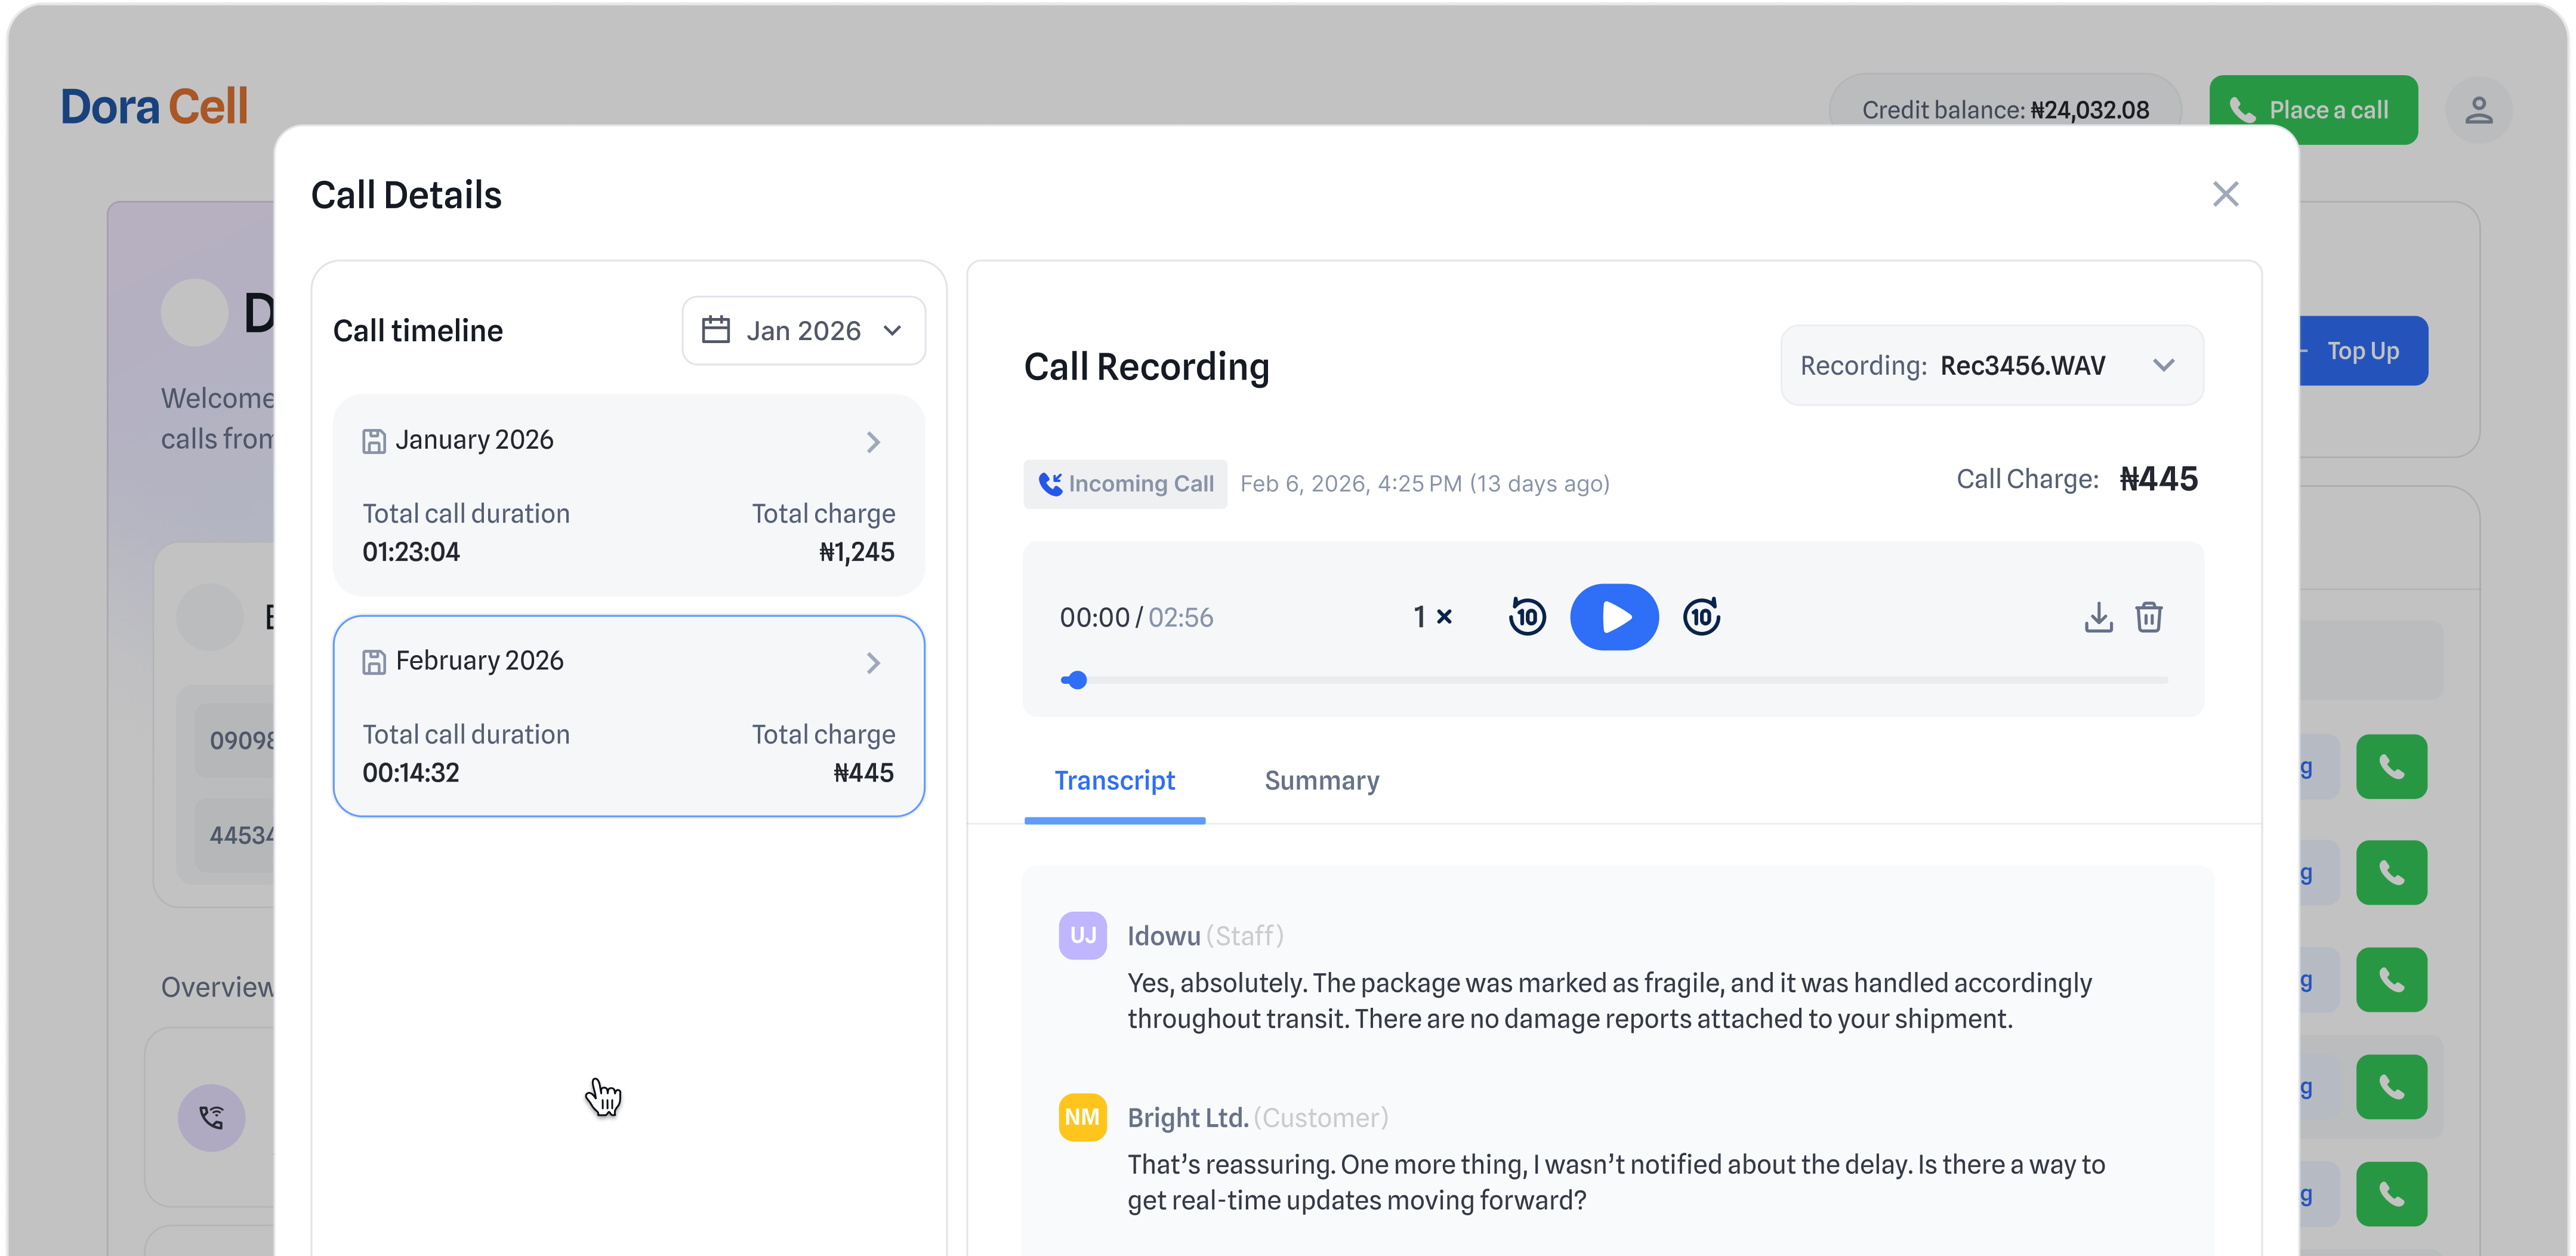Click the 00:00 / 02:56 time display

pyautogui.click(x=1136, y=618)
